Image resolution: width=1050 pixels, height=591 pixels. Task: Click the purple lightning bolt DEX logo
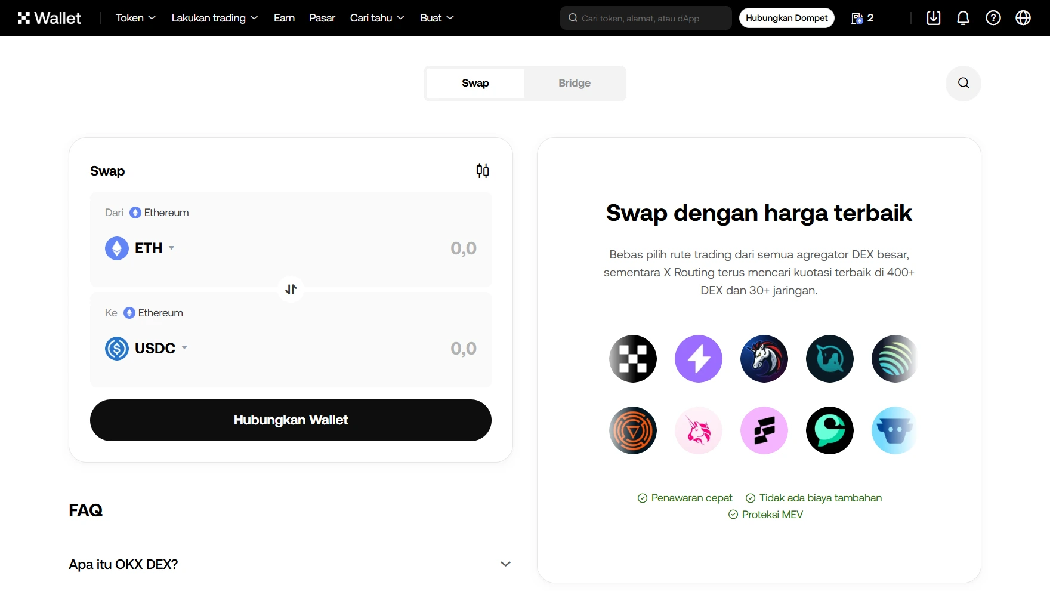pyautogui.click(x=699, y=359)
